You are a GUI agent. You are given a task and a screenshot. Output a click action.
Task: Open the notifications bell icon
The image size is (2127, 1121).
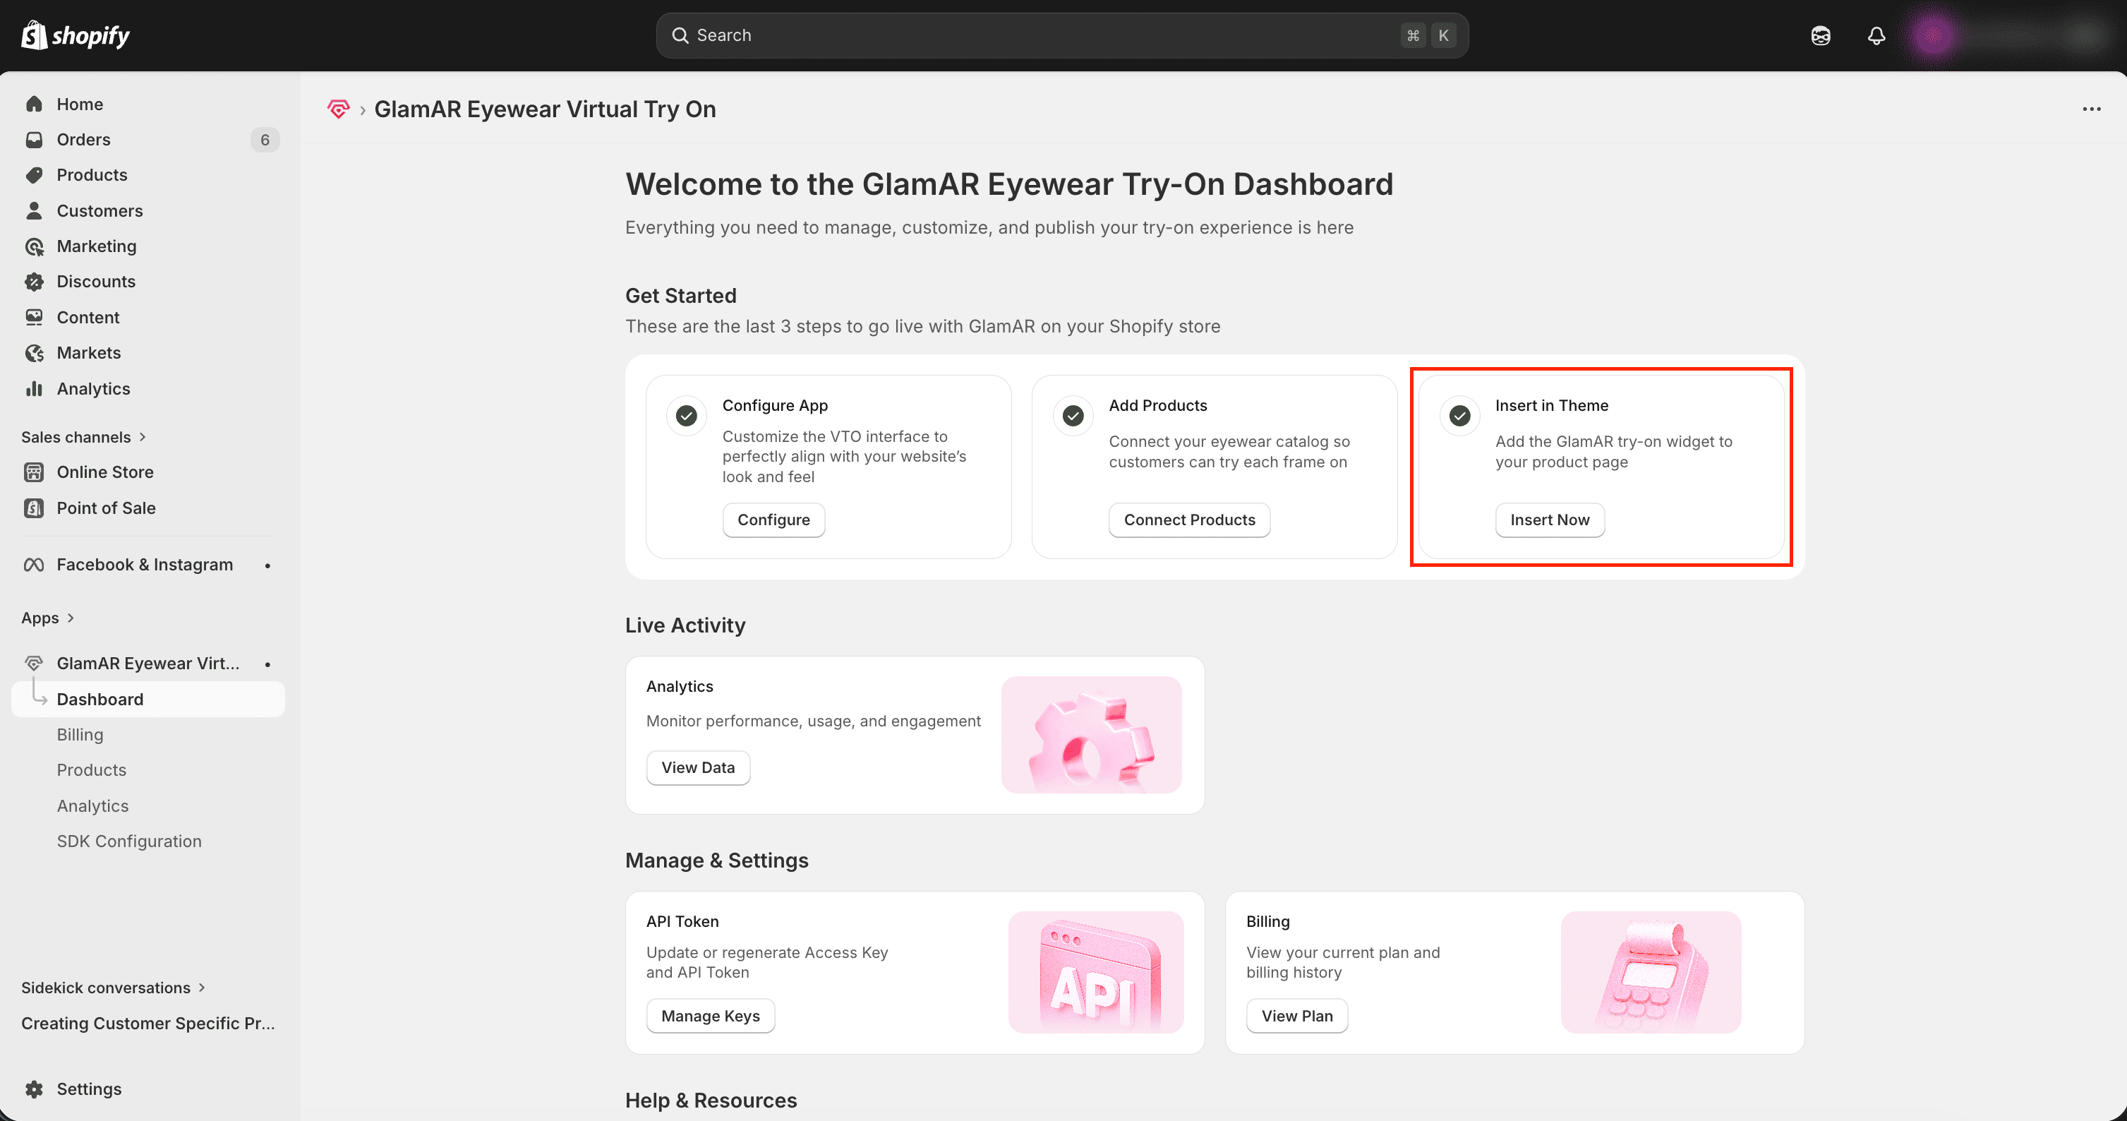coord(1876,35)
